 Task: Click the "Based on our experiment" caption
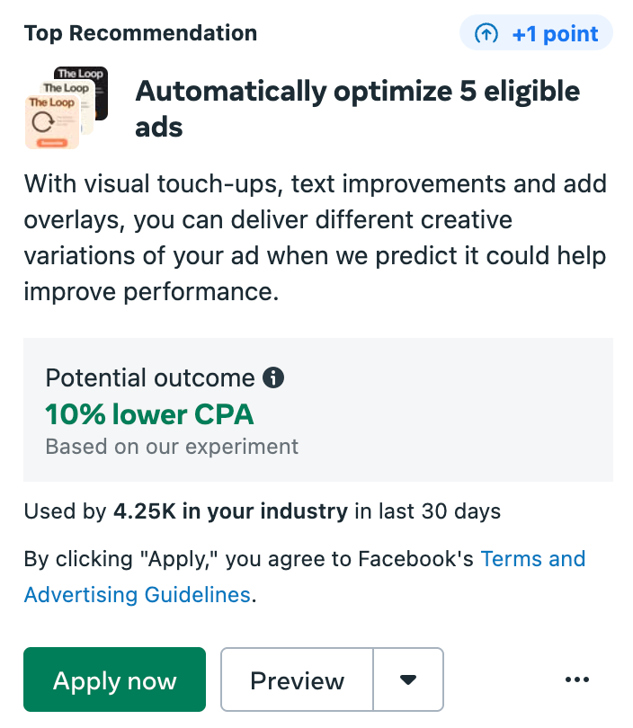172,447
